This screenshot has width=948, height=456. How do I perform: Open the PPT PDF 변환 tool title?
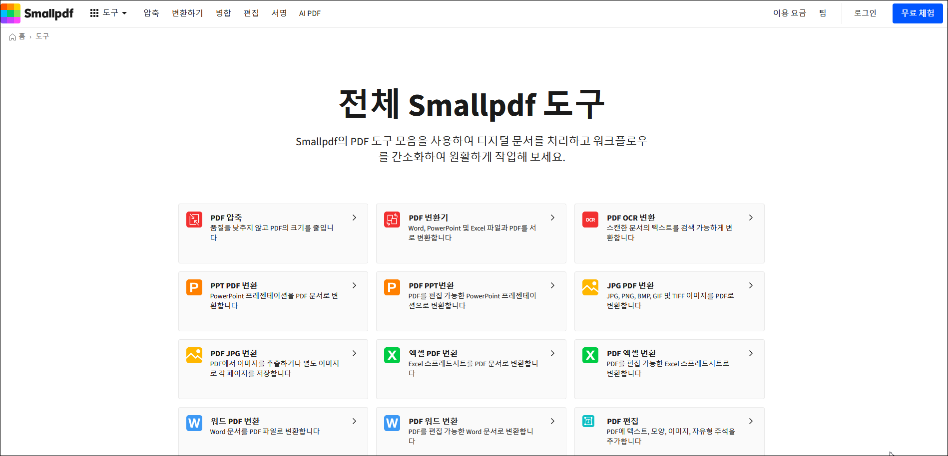[x=234, y=285]
